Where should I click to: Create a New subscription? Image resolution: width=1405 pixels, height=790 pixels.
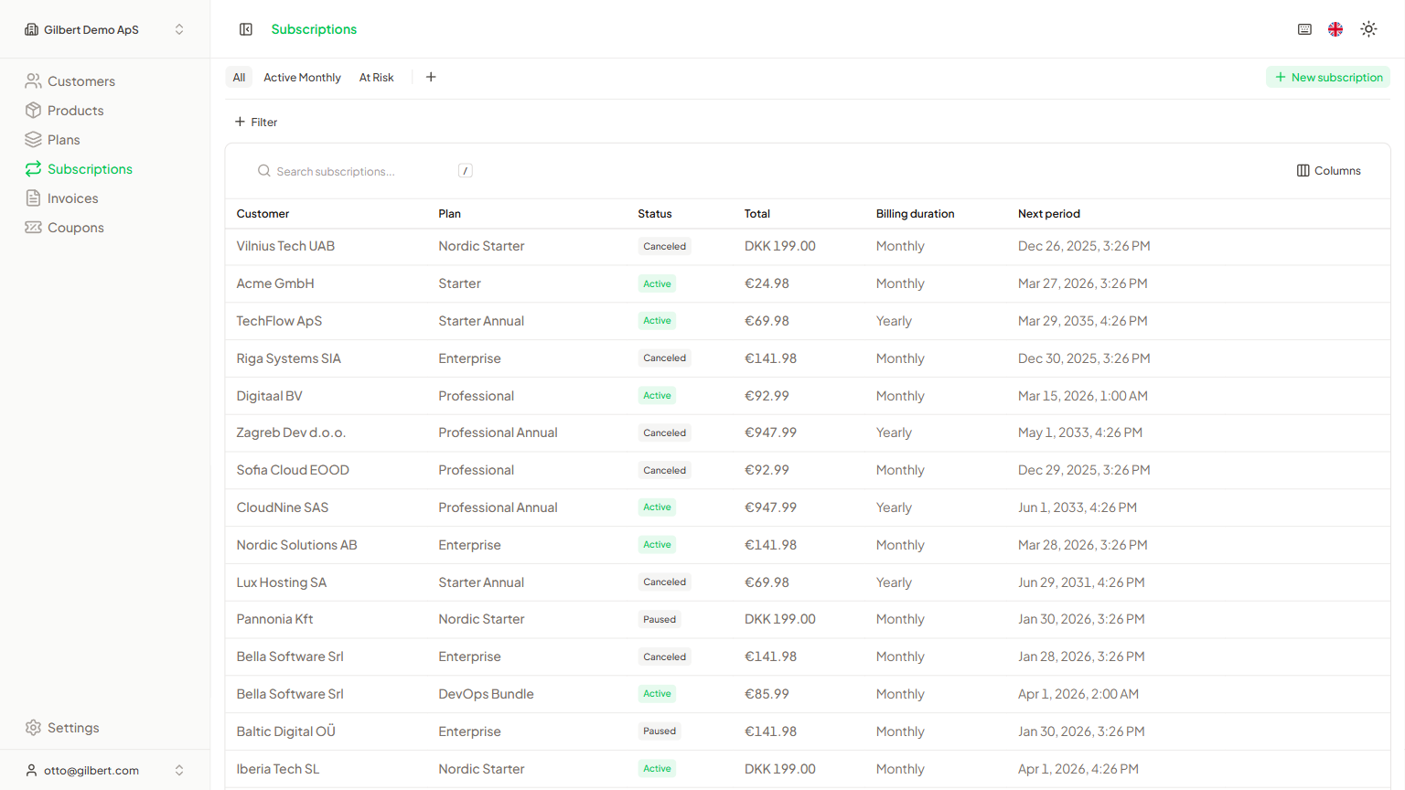click(x=1327, y=77)
